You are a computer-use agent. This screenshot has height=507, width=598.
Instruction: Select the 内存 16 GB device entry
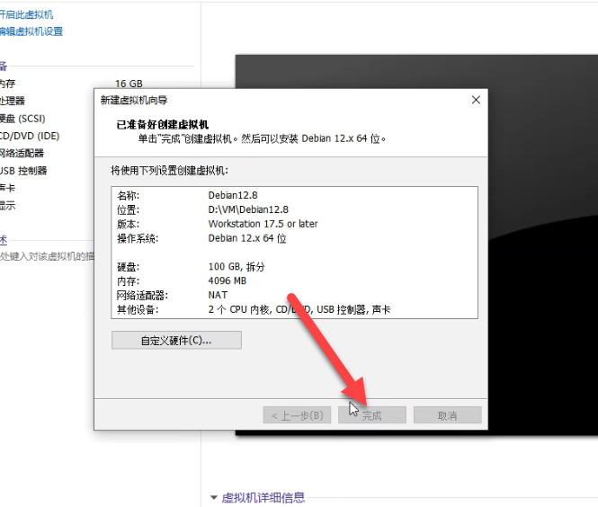tap(54, 84)
